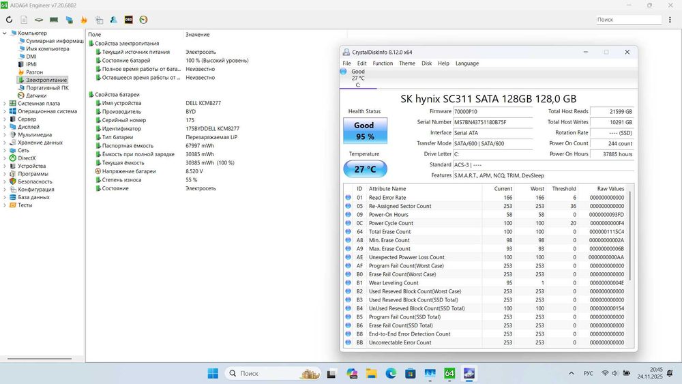Viewport: 682px width, 384px height.
Task: Open Task View on the taskbar
Action: click(331, 373)
